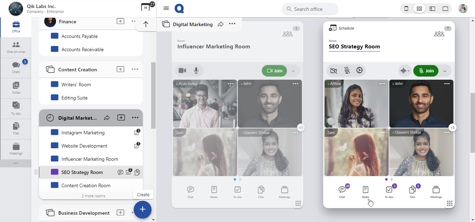The image size is (475, 222).
Task: Click Schedule icon above SEO Strategy Room
Action: (333, 28)
